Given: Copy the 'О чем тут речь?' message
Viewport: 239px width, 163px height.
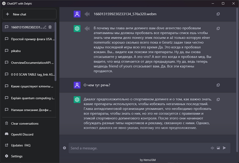Looking at the screenshot, I should pos(218,85).
